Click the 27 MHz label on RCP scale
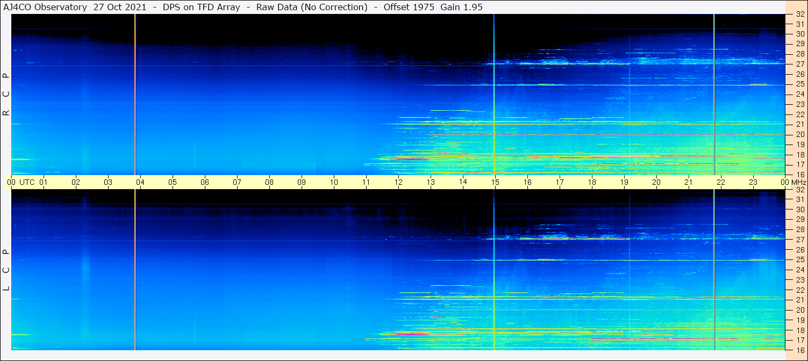This screenshot has width=808, height=361. (x=800, y=64)
